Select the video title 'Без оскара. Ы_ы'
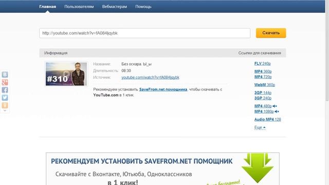This screenshot has height=185, width=329. (x=136, y=64)
